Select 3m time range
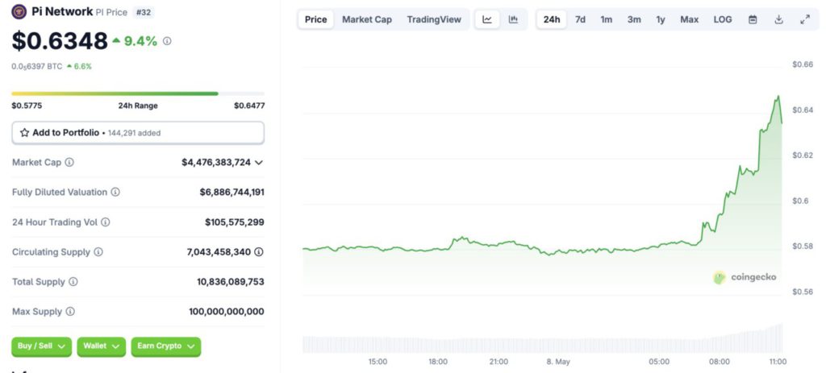 click(634, 19)
